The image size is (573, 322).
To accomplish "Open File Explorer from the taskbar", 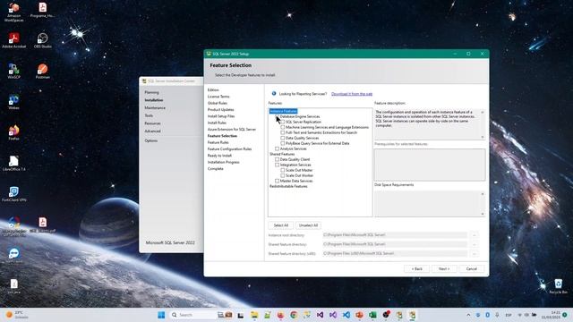I will pyautogui.click(x=254, y=315).
